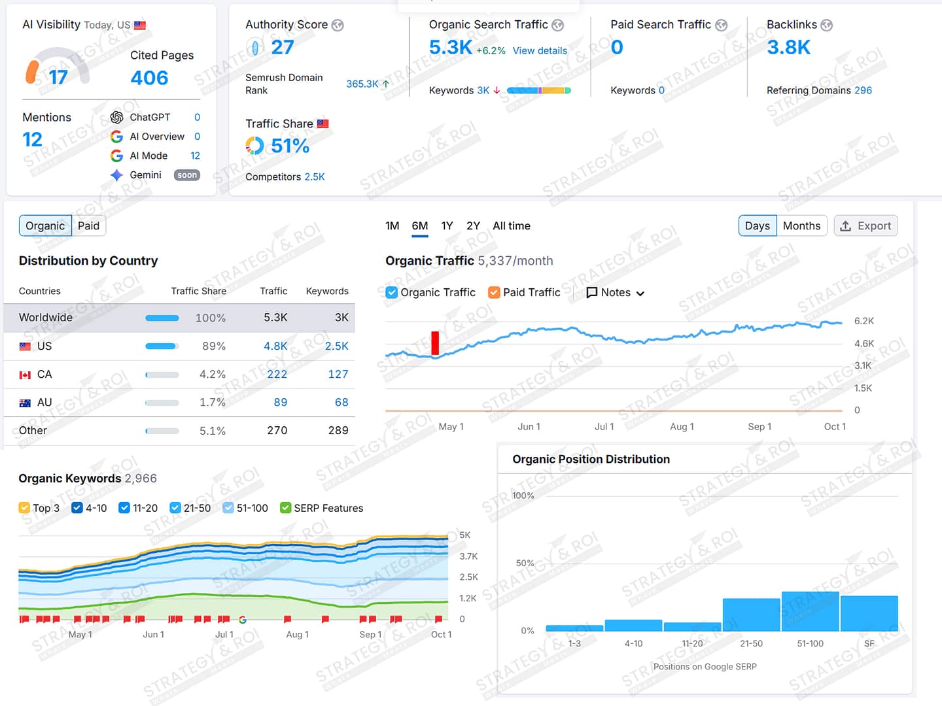Click the Google update icon on keywords chart
This screenshot has height=706, width=942.
coord(243,619)
